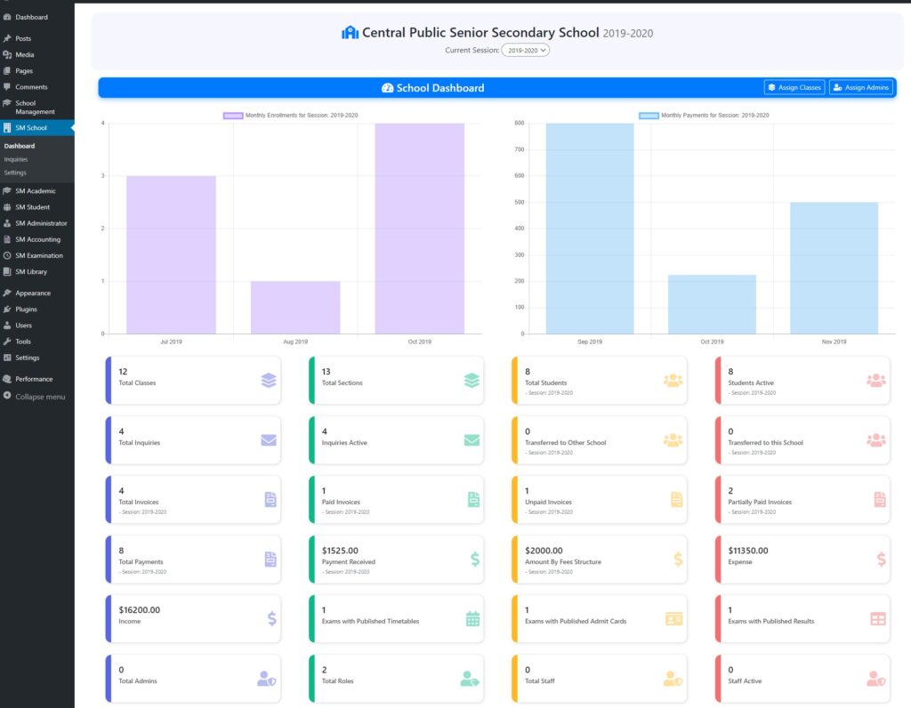The image size is (911, 708).
Task: Click the Total Inquiries envelope icon
Action: click(269, 439)
